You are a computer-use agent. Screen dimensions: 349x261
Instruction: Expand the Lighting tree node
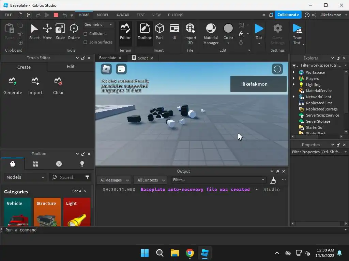[x=293, y=84]
